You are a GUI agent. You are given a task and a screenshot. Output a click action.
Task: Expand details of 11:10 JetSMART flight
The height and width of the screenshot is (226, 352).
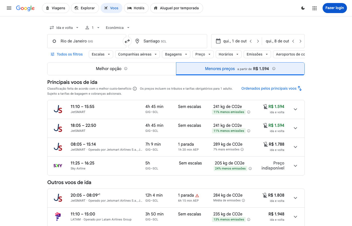tap(295, 109)
